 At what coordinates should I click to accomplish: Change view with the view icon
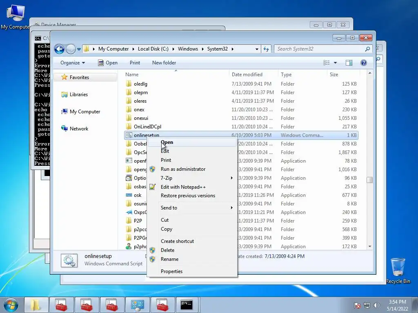coord(326,63)
